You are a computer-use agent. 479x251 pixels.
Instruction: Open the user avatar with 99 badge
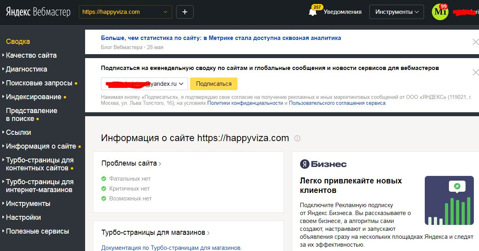click(440, 12)
